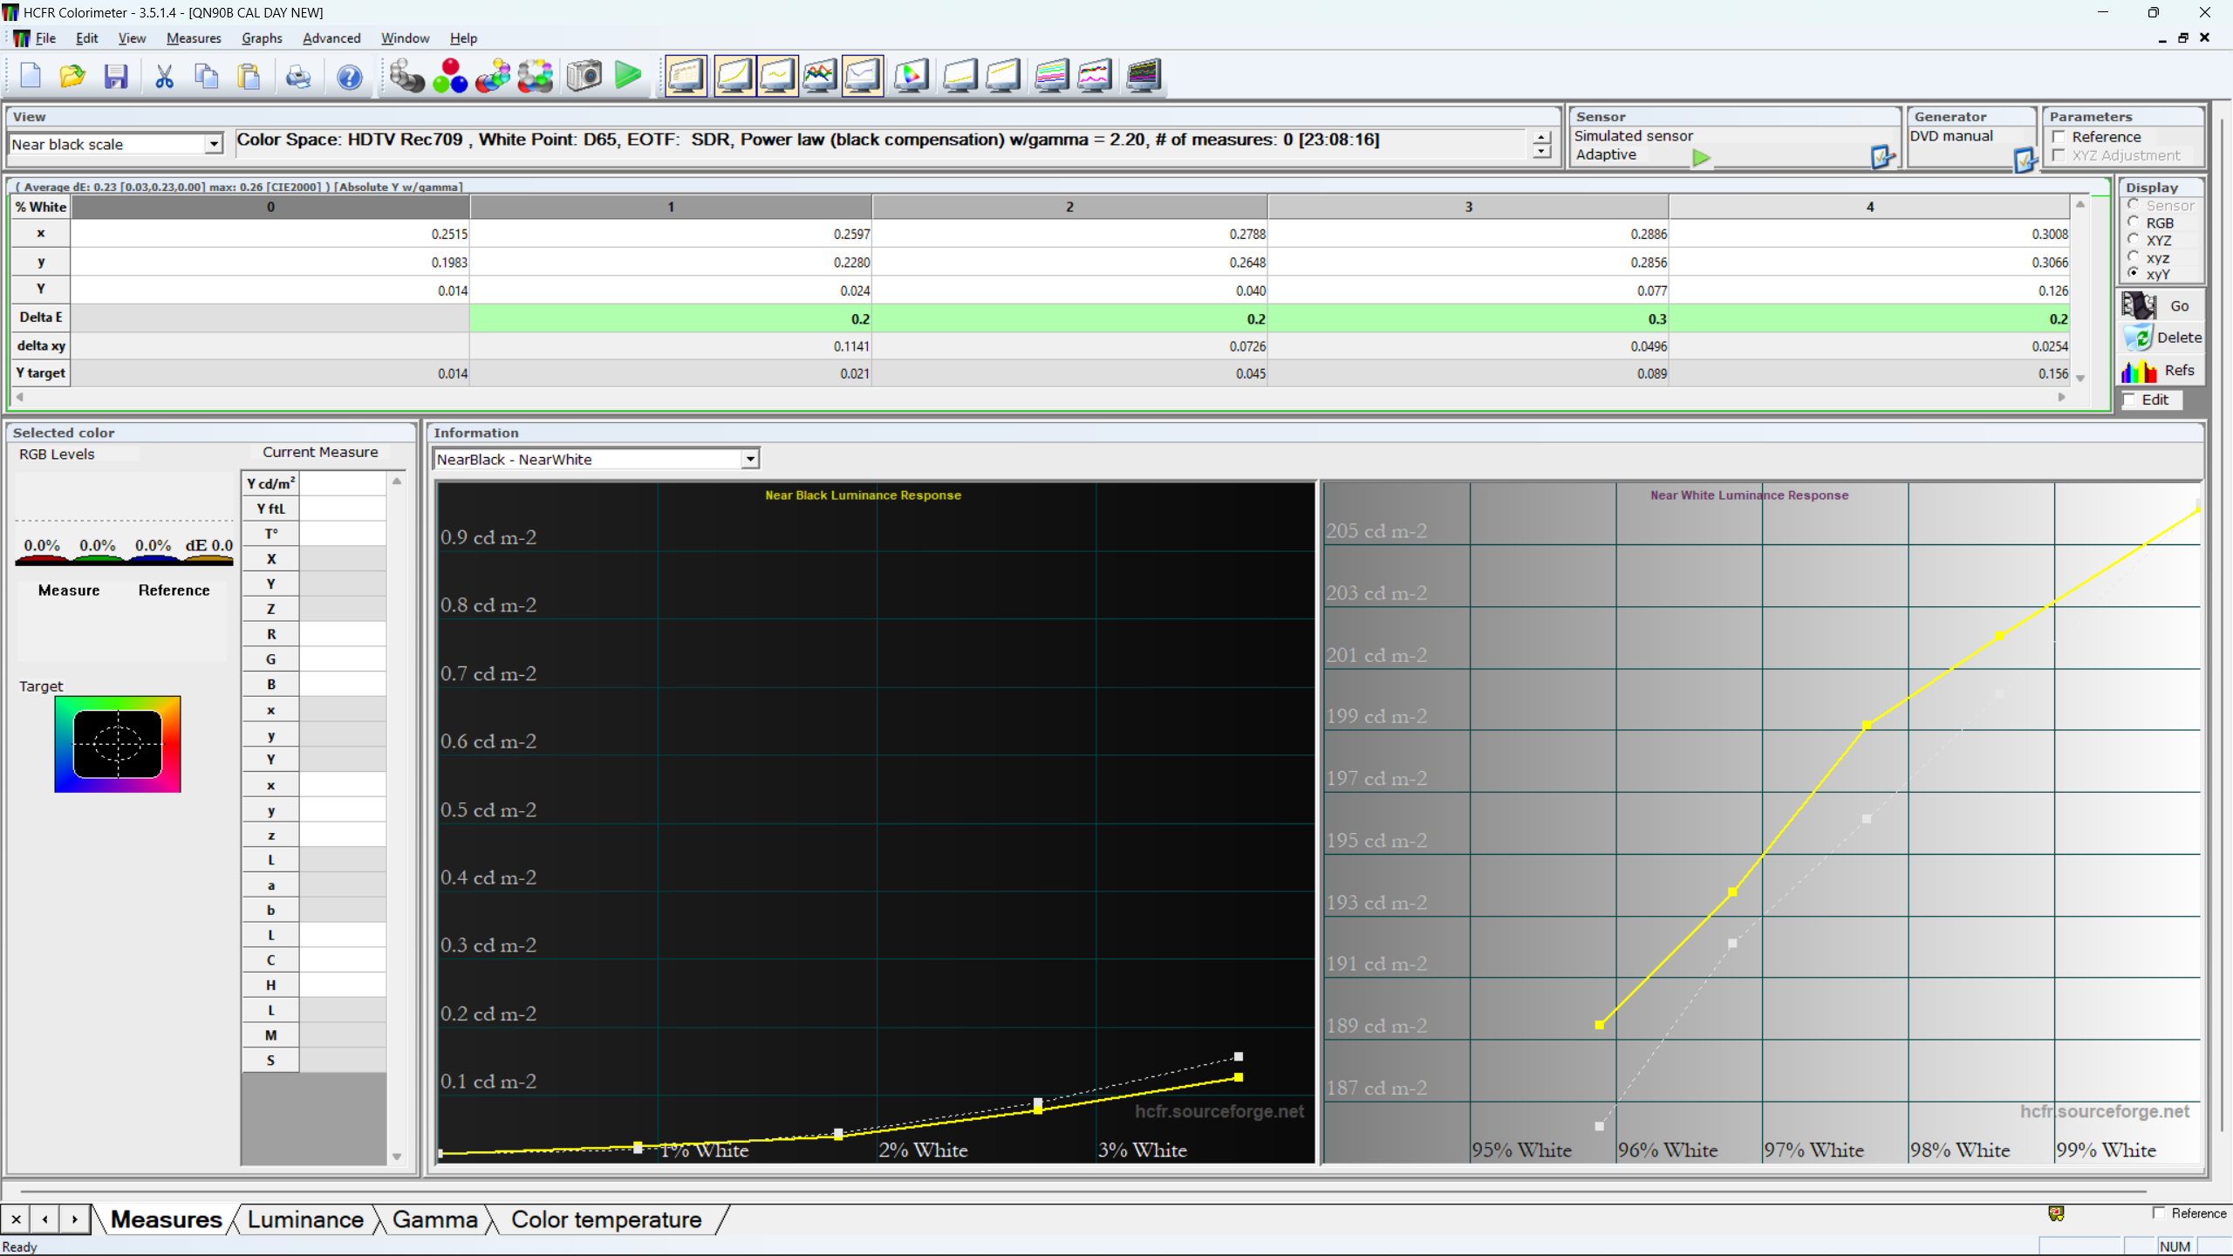Click the Y cd/m² value field
This screenshot has width=2233, height=1256.
coord(342,483)
